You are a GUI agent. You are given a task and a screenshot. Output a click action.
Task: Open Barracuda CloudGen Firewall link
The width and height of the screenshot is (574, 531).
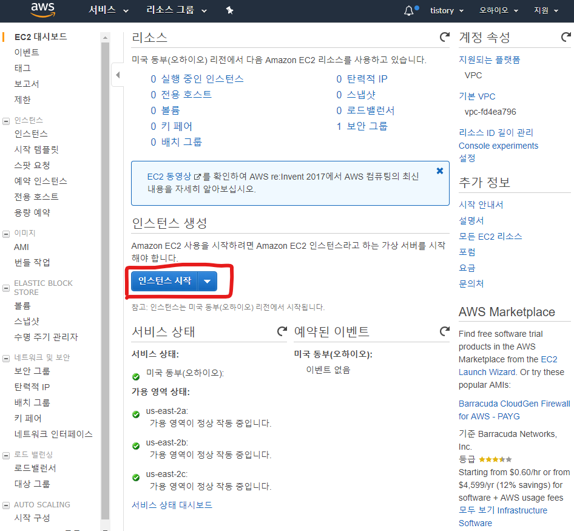(515, 410)
